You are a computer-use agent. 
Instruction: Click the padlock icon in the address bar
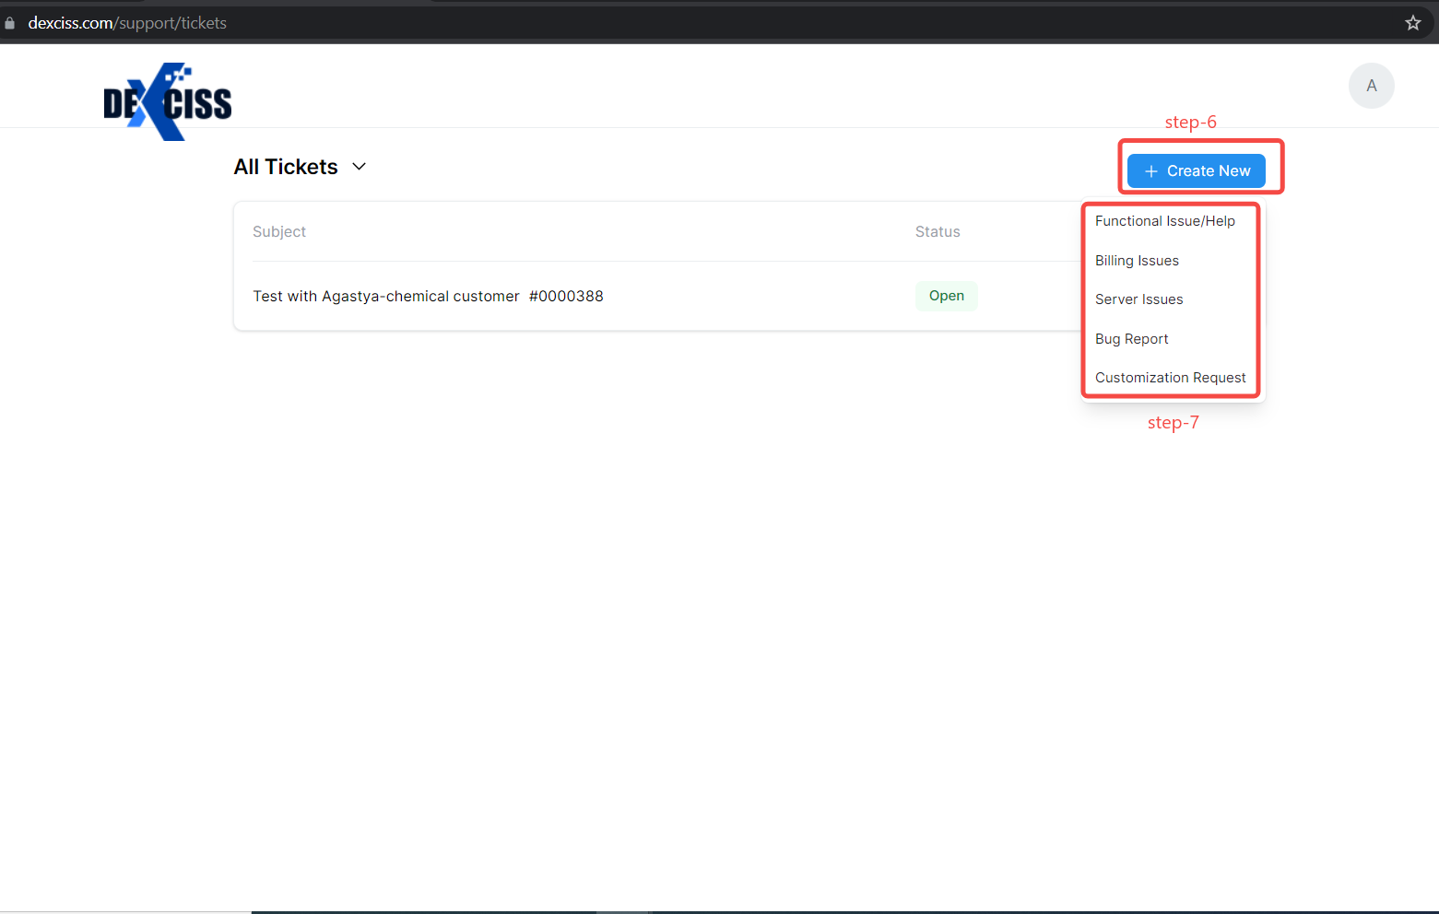pos(9,22)
